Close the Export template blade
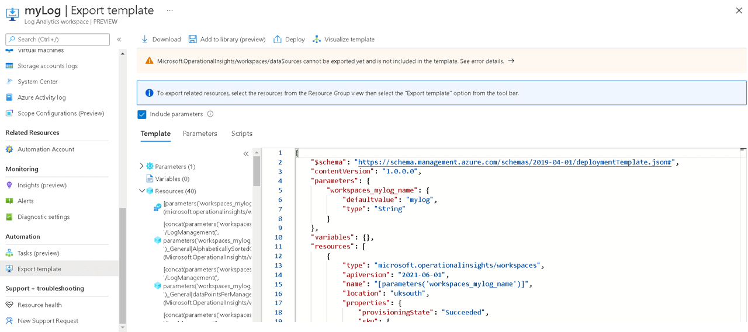The image size is (748, 332). [x=739, y=11]
